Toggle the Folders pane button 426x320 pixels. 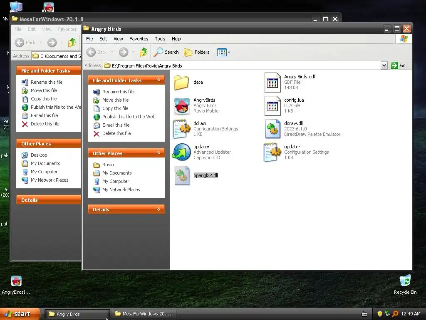[197, 52]
